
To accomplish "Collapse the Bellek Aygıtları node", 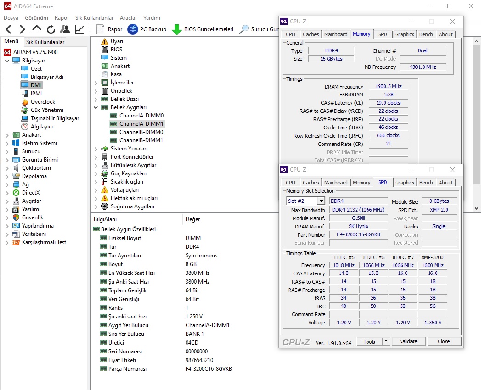I will pos(96,107).
